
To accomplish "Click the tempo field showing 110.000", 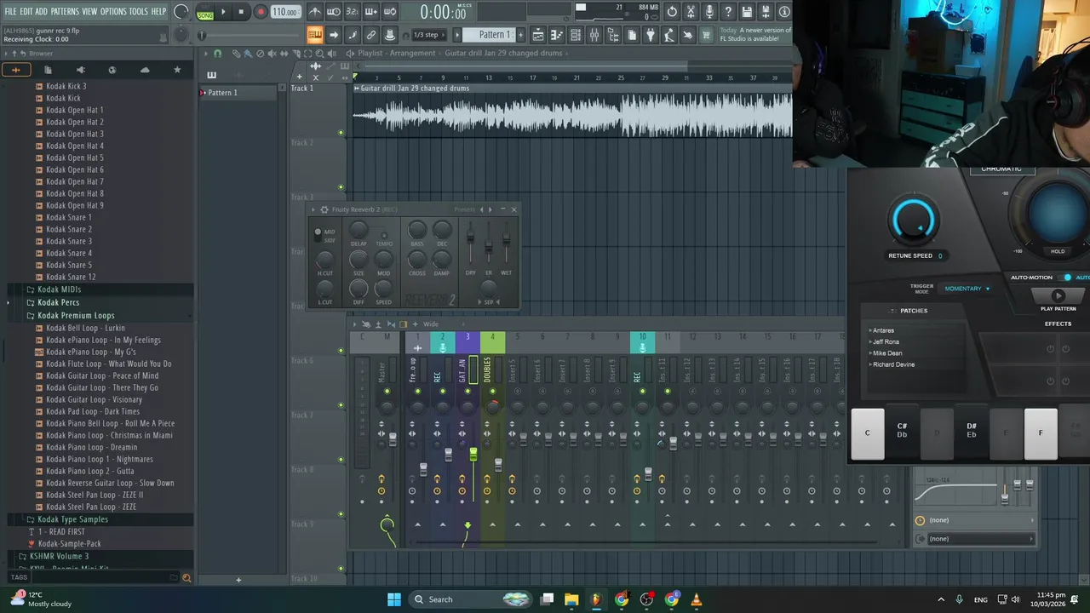I will (x=284, y=12).
